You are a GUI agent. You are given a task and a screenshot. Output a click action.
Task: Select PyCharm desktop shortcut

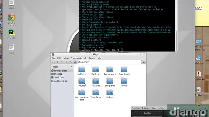click(x=11, y=34)
